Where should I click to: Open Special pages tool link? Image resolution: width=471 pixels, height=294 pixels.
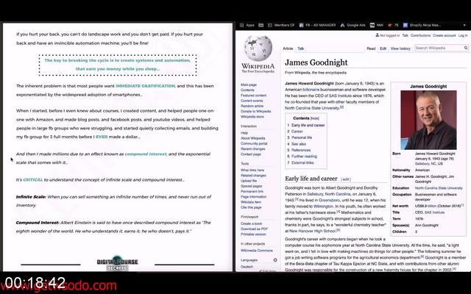(x=251, y=186)
